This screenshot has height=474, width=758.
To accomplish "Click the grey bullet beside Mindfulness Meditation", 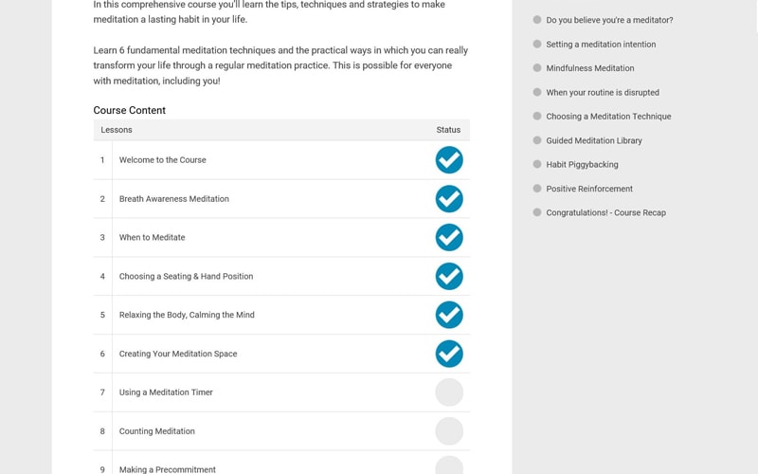I will [537, 68].
